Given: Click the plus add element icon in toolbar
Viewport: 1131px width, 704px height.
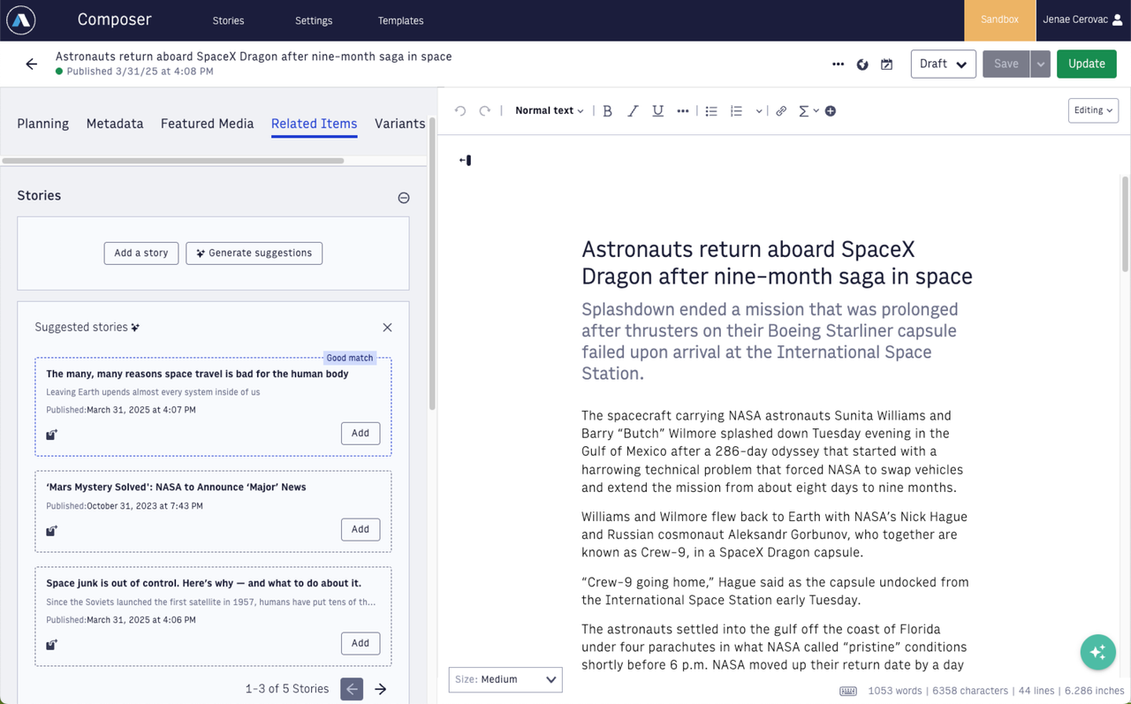Looking at the screenshot, I should [831, 110].
